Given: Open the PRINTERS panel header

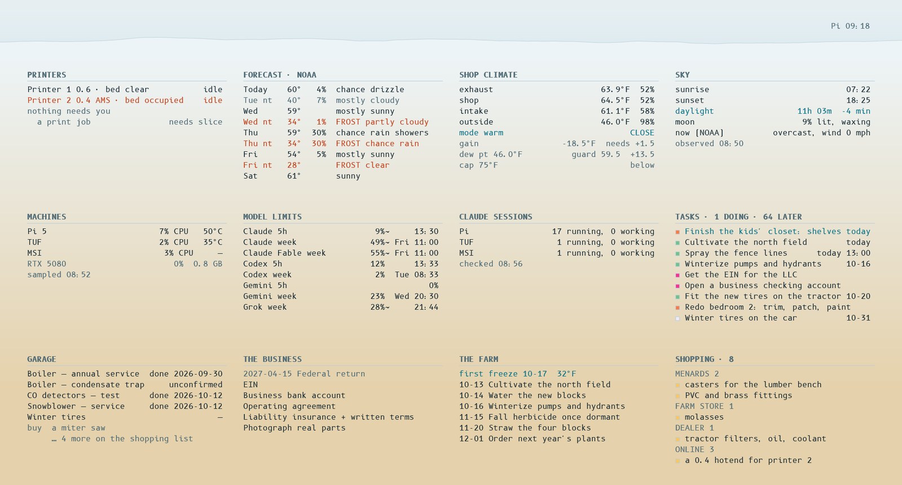Looking at the screenshot, I should coord(47,75).
